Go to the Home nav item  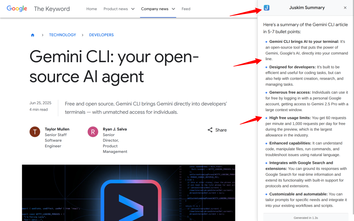pyautogui.click(x=92, y=9)
